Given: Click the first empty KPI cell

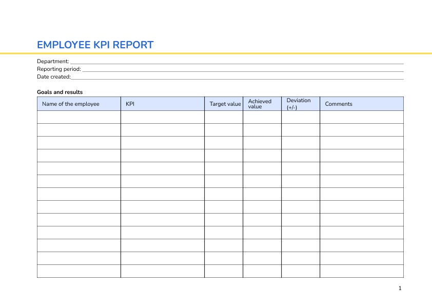Looking at the screenshot, I should coord(162,117).
